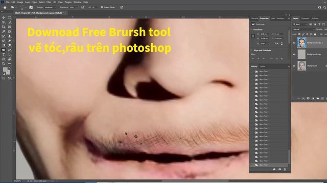The image size is (327, 183).
Task: Select the Horizontal Type tool
Action: [4, 54]
